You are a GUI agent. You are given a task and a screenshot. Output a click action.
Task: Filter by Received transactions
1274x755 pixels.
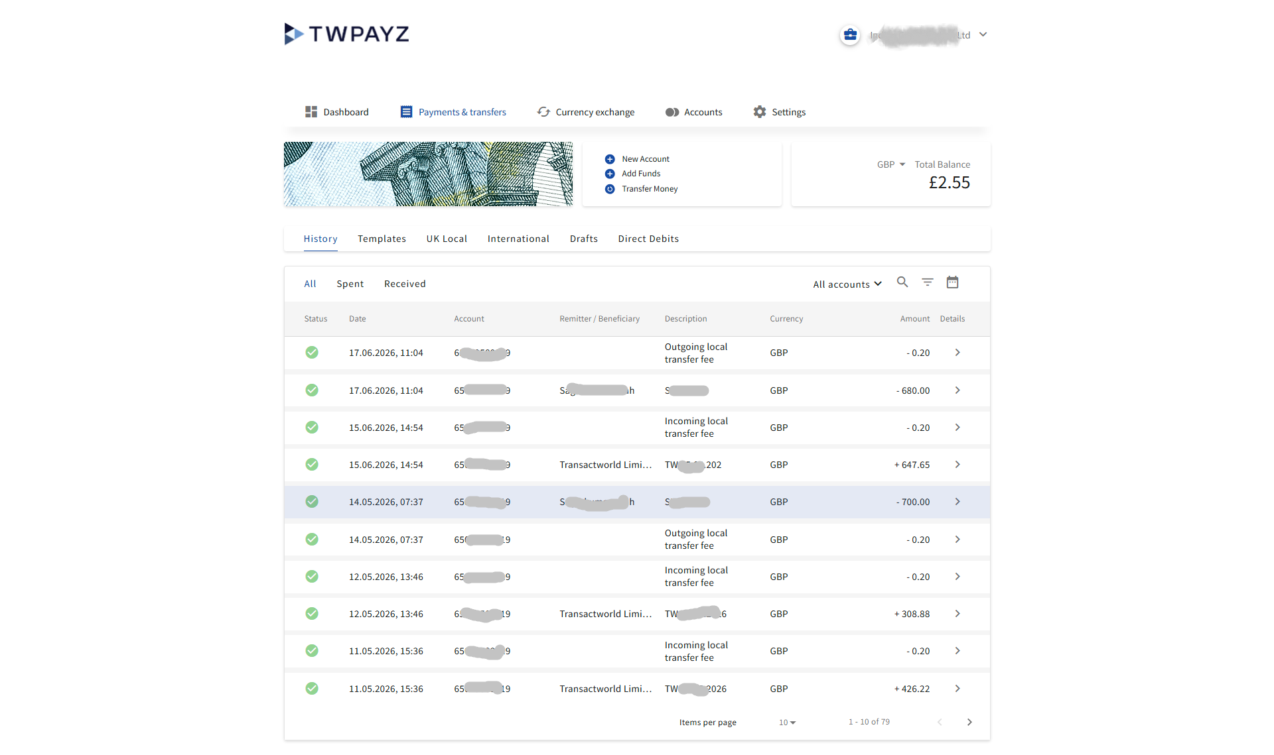pyautogui.click(x=405, y=284)
